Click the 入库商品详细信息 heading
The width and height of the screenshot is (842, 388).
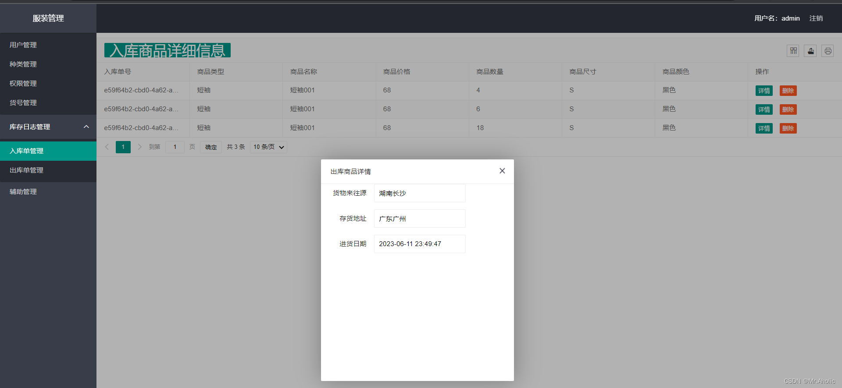(168, 50)
